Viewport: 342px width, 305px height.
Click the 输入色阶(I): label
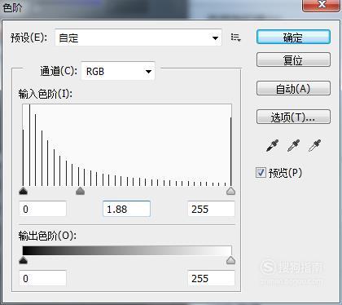click(46, 95)
